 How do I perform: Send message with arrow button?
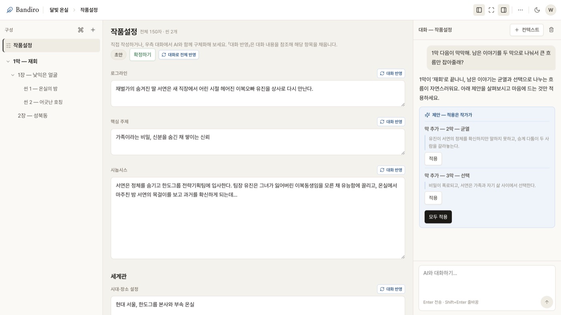coord(547,302)
